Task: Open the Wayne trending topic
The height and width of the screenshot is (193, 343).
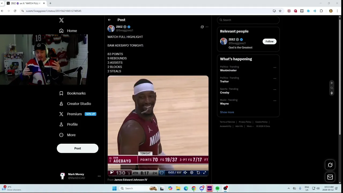Action: pyautogui.click(x=224, y=104)
